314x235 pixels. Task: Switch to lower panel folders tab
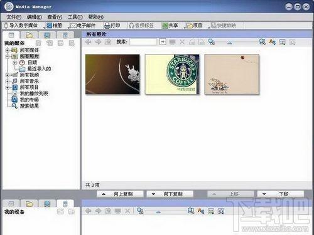tap(29, 204)
